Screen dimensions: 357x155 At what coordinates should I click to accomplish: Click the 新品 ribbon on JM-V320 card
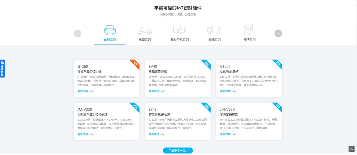[136, 107]
